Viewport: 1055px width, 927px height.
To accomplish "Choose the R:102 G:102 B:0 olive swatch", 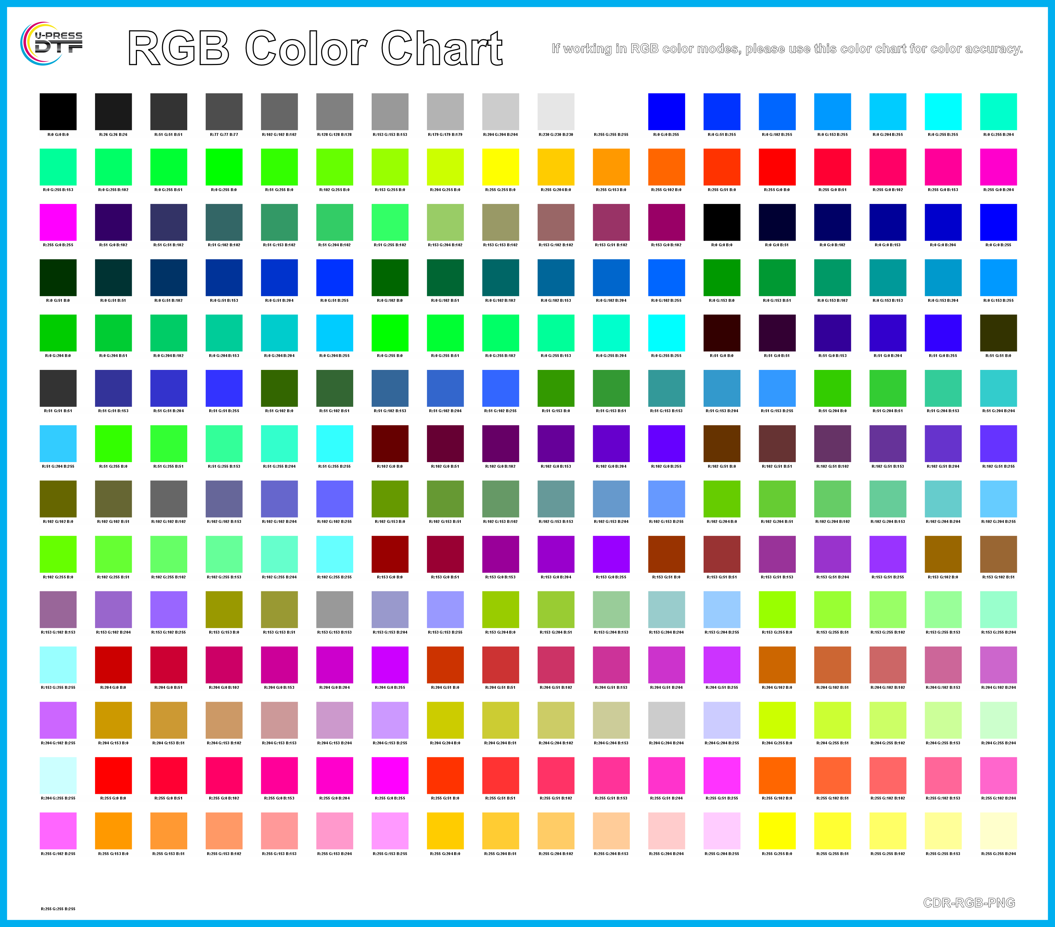I will click(x=58, y=499).
